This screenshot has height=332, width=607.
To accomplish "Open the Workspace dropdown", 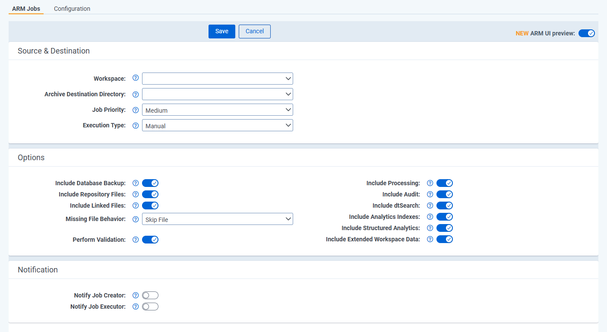I will 217,79.
